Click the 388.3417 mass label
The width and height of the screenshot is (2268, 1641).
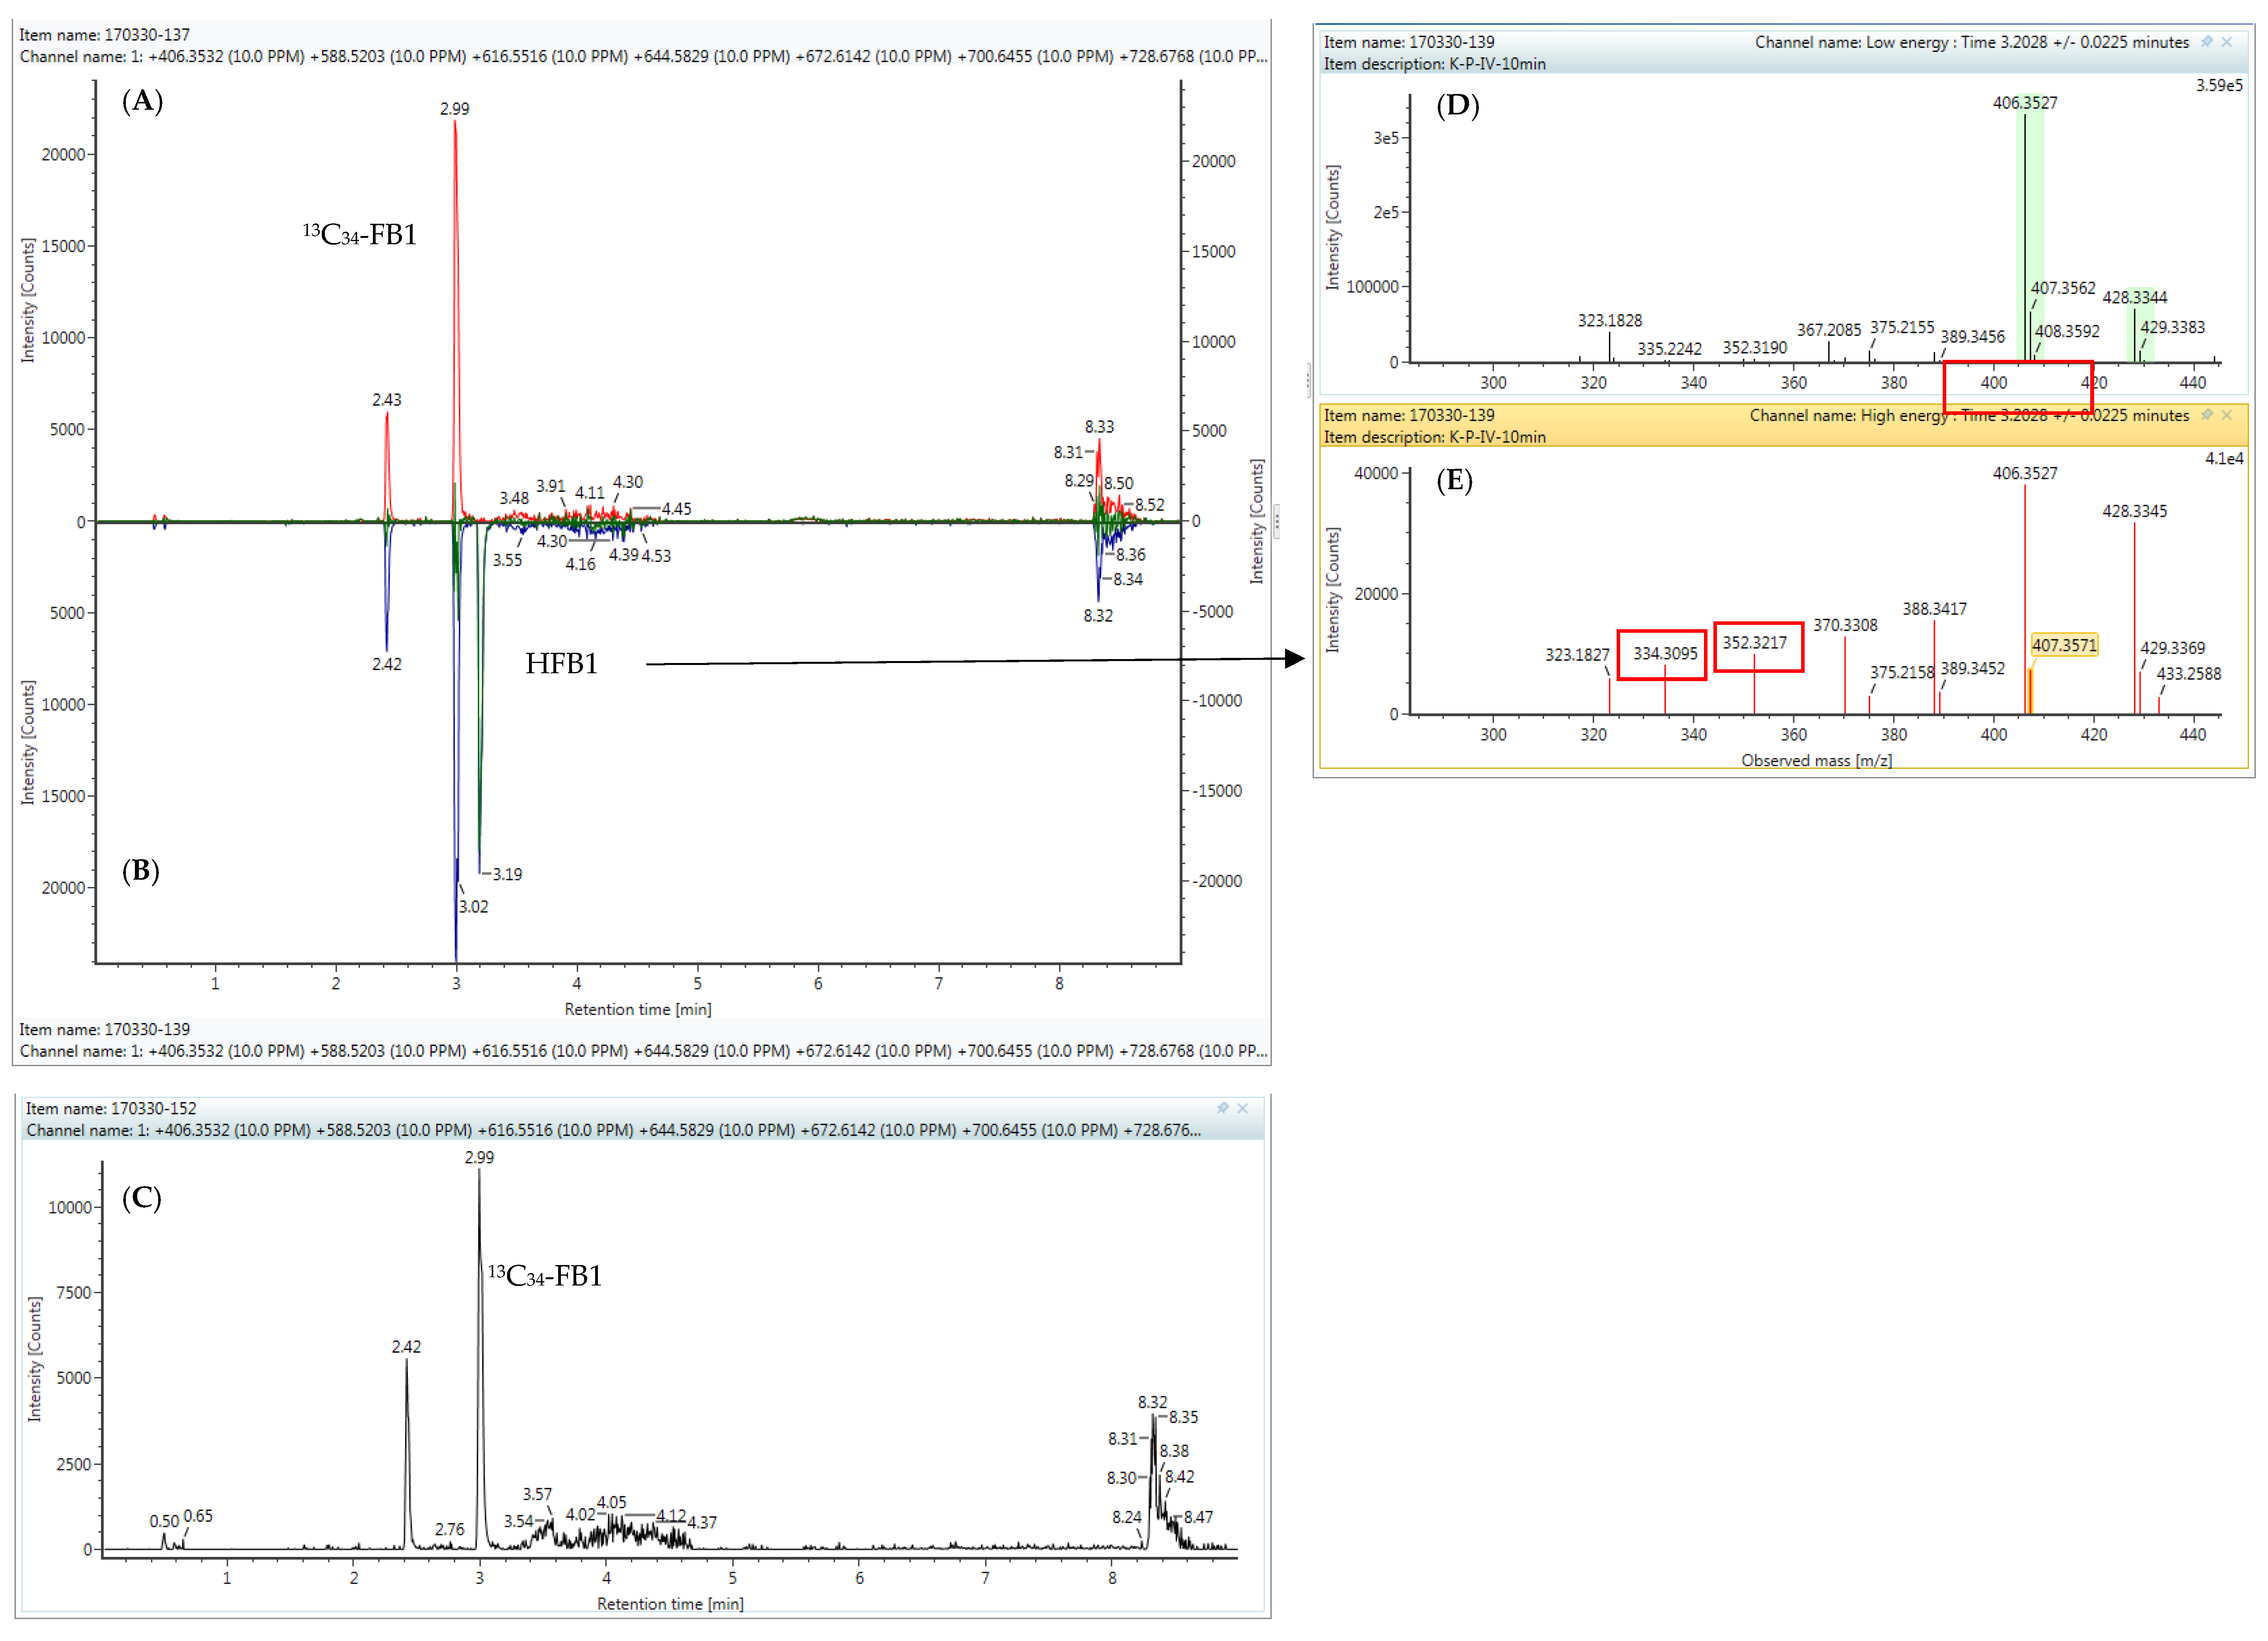[x=1934, y=609]
